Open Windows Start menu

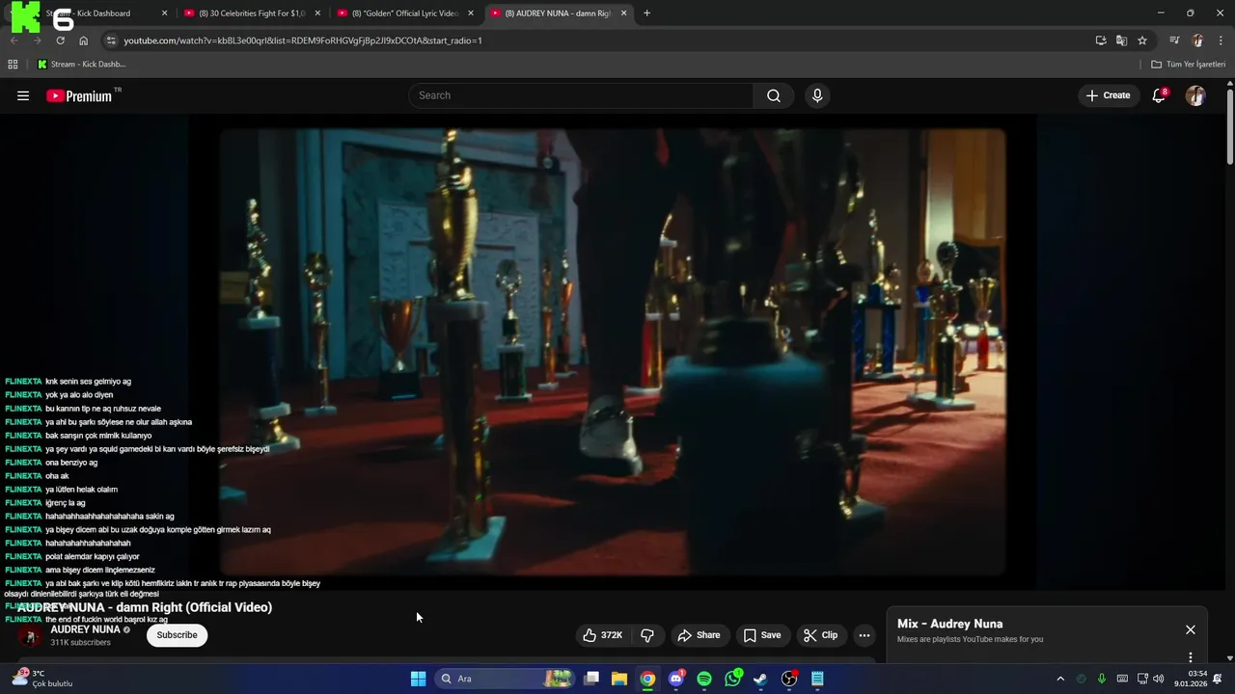point(418,679)
